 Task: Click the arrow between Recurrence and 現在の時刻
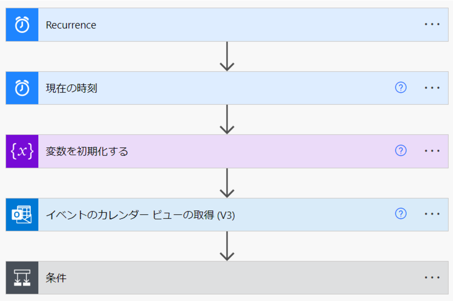coord(227,57)
